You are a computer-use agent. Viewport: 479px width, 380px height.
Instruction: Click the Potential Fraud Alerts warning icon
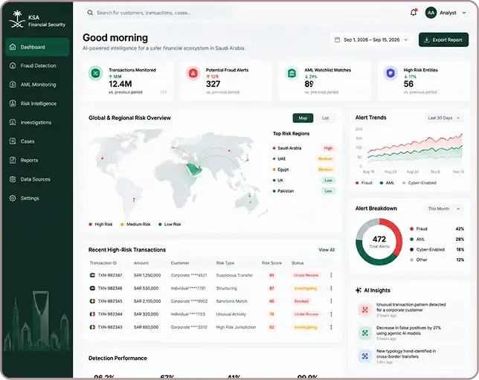193,74
